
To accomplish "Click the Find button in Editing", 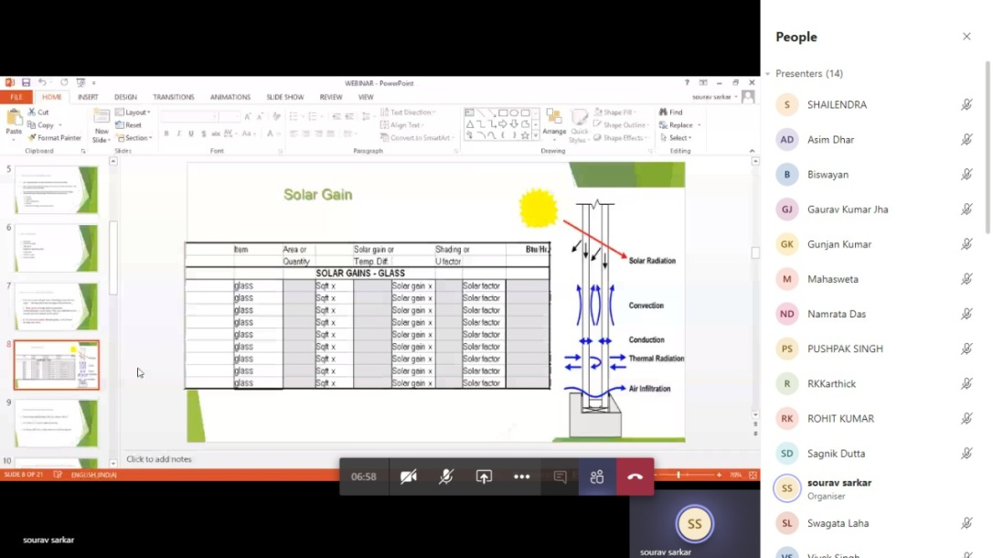I will coord(672,113).
